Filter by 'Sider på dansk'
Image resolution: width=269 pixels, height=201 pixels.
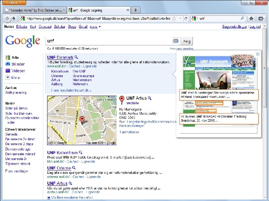(x=16, y=108)
